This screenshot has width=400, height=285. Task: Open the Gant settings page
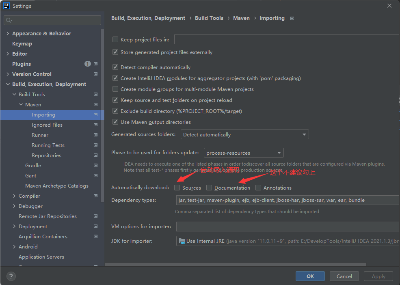30,175
